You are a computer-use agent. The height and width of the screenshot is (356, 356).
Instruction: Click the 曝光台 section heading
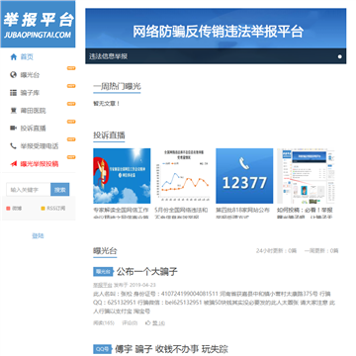[x=105, y=251]
